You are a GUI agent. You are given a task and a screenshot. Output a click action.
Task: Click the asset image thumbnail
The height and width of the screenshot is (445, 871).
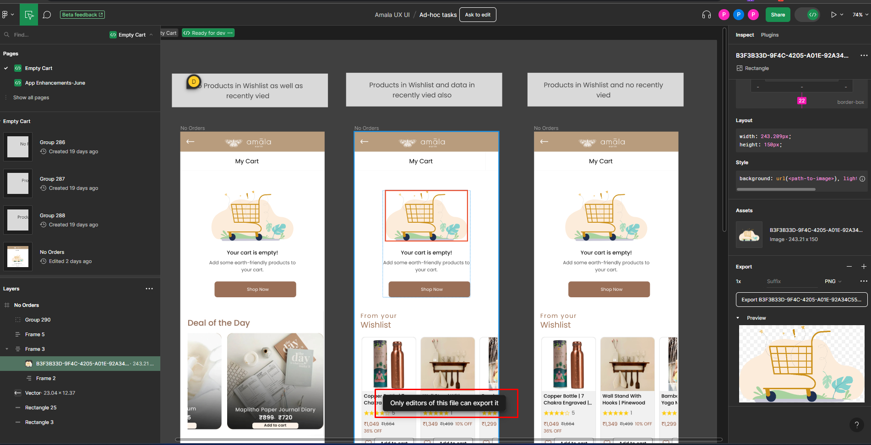click(x=749, y=235)
